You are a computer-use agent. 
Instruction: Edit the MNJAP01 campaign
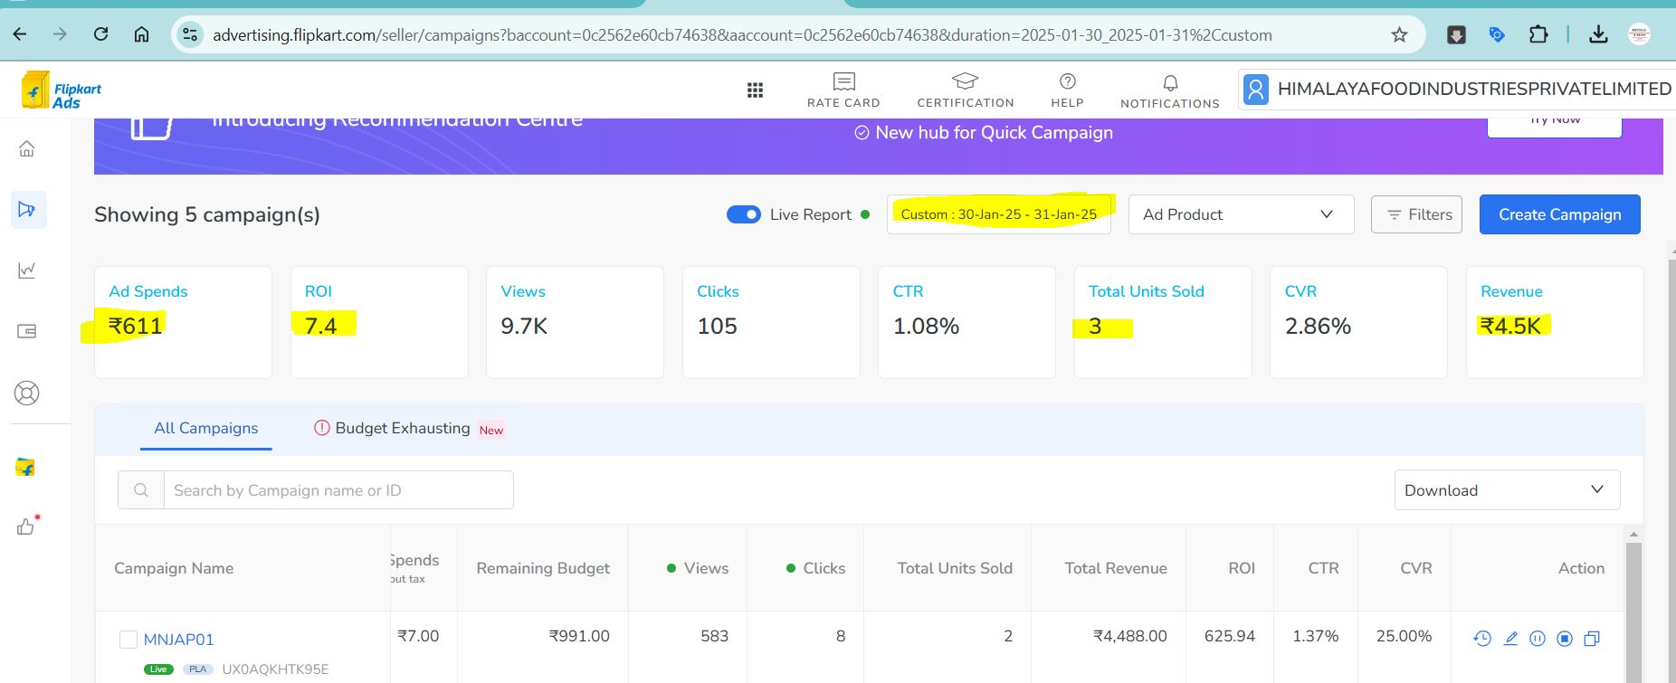1510,639
